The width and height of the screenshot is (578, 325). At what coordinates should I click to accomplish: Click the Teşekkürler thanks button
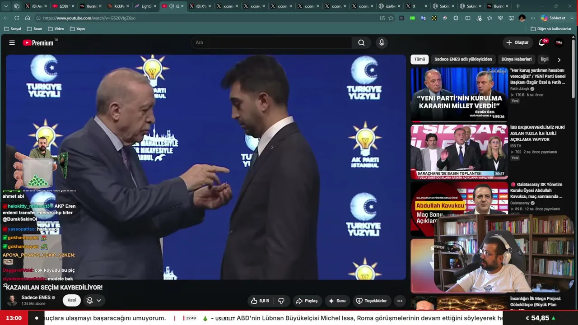[371, 301]
